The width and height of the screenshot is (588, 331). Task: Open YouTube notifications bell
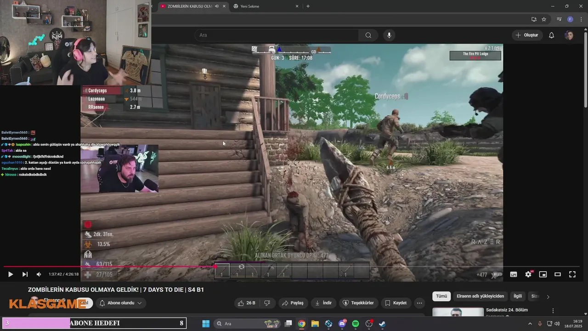tap(552, 35)
